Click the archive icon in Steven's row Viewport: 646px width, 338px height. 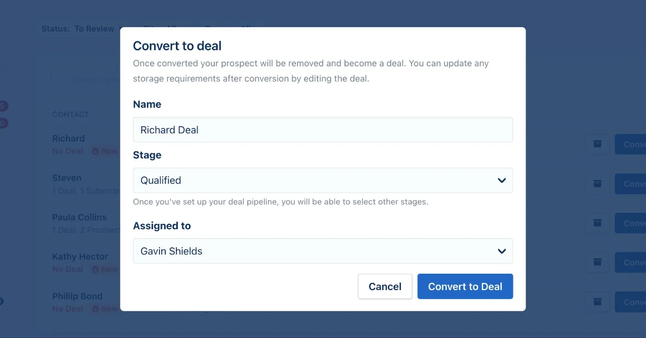[597, 184]
